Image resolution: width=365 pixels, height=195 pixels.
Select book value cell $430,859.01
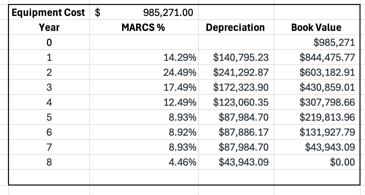point(327,88)
